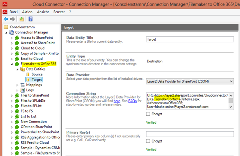Select the Files to SPLibDir connection
This screenshot has width=240, height=156.
click(x=33, y=101)
